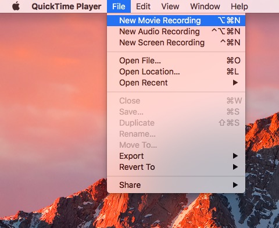This screenshot has height=228, width=279.
Task: Start a New Screen Recording
Action: tap(176, 42)
